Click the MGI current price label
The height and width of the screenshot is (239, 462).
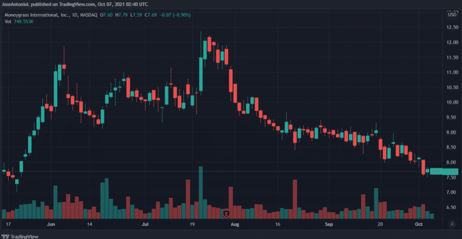pyautogui.click(x=444, y=171)
